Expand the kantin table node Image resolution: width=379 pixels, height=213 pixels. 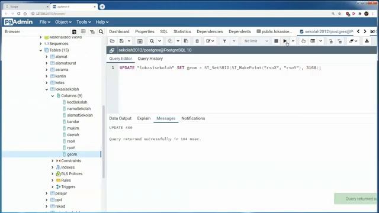coord(47,76)
